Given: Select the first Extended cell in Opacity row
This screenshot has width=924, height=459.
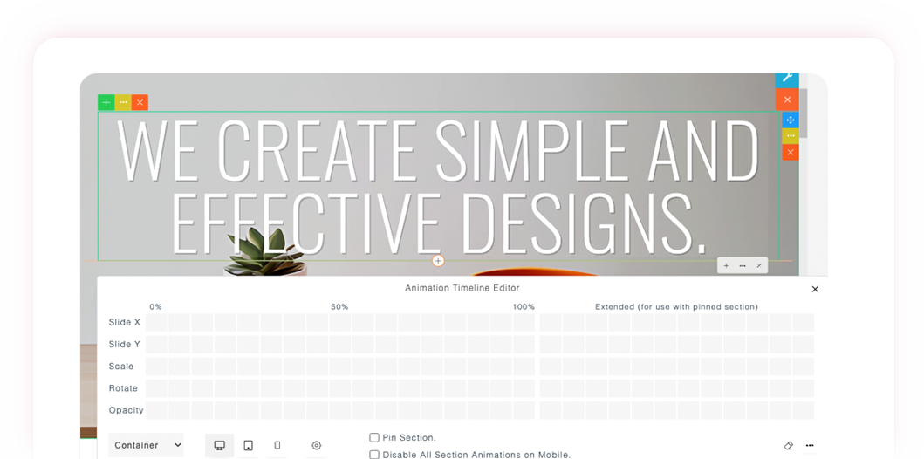Looking at the screenshot, I should (551, 410).
